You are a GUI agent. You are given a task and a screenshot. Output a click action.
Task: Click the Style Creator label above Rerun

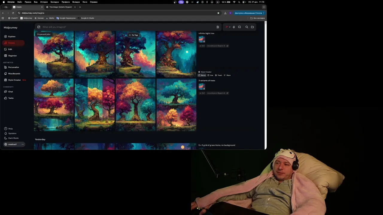click(x=205, y=72)
